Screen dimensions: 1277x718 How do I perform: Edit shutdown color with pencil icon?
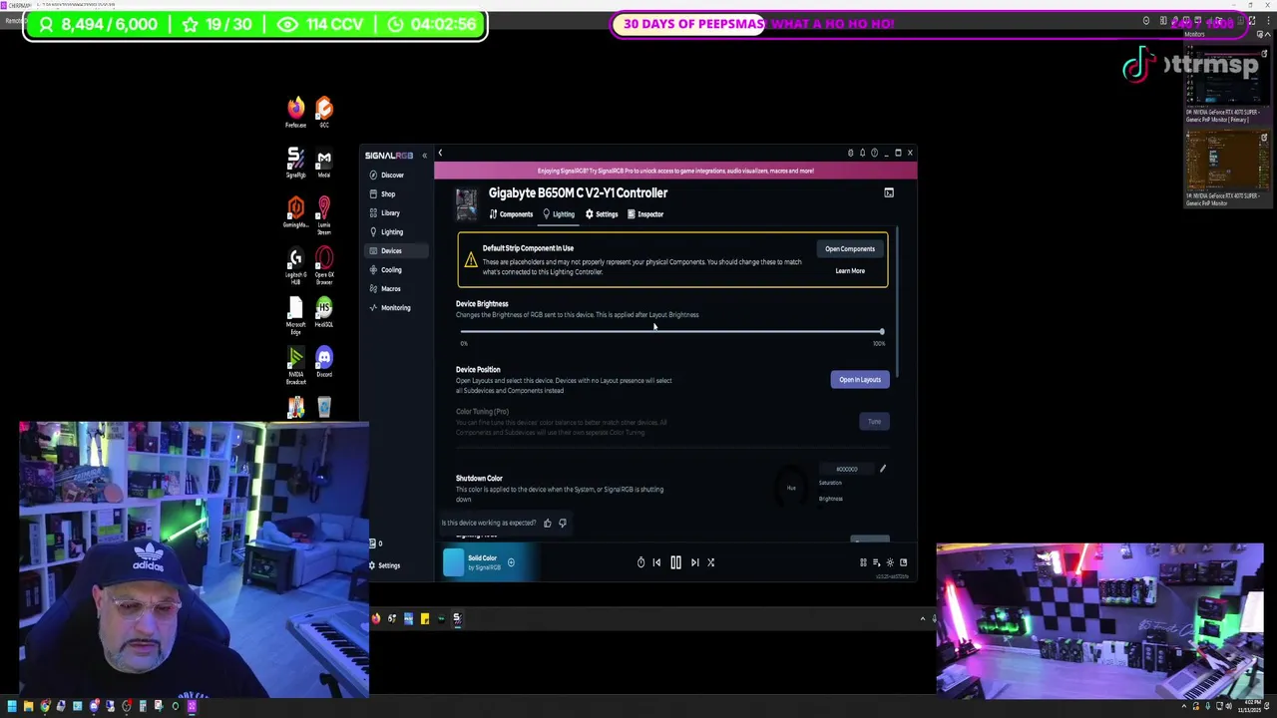(882, 469)
